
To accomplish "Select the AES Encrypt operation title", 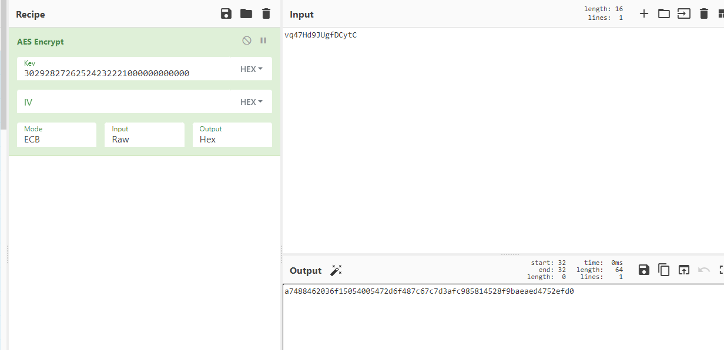I will pyautogui.click(x=41, y=42).
